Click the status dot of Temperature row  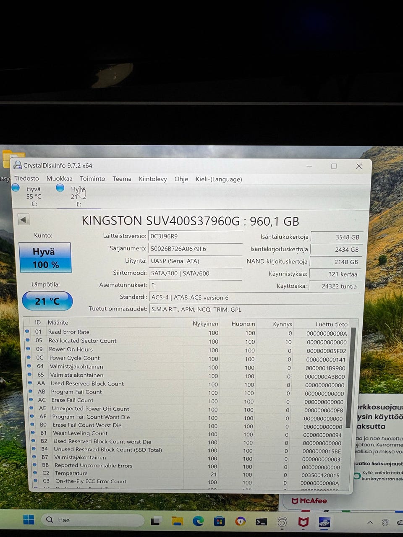pyautogui.click(x=35, y=473)
